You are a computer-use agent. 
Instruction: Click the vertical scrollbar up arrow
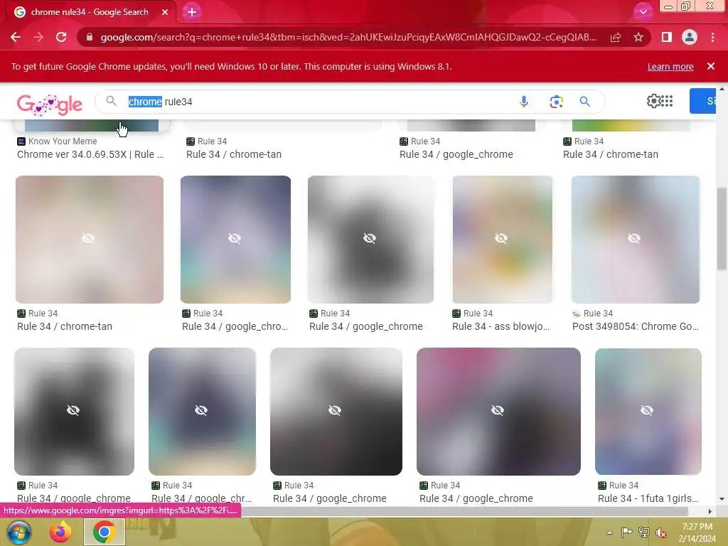tap(722, 89)
